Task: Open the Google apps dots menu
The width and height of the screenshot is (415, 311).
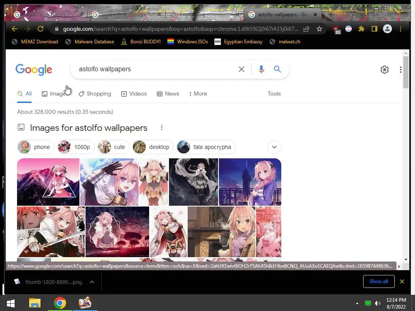Action: (x=401, y=70)
